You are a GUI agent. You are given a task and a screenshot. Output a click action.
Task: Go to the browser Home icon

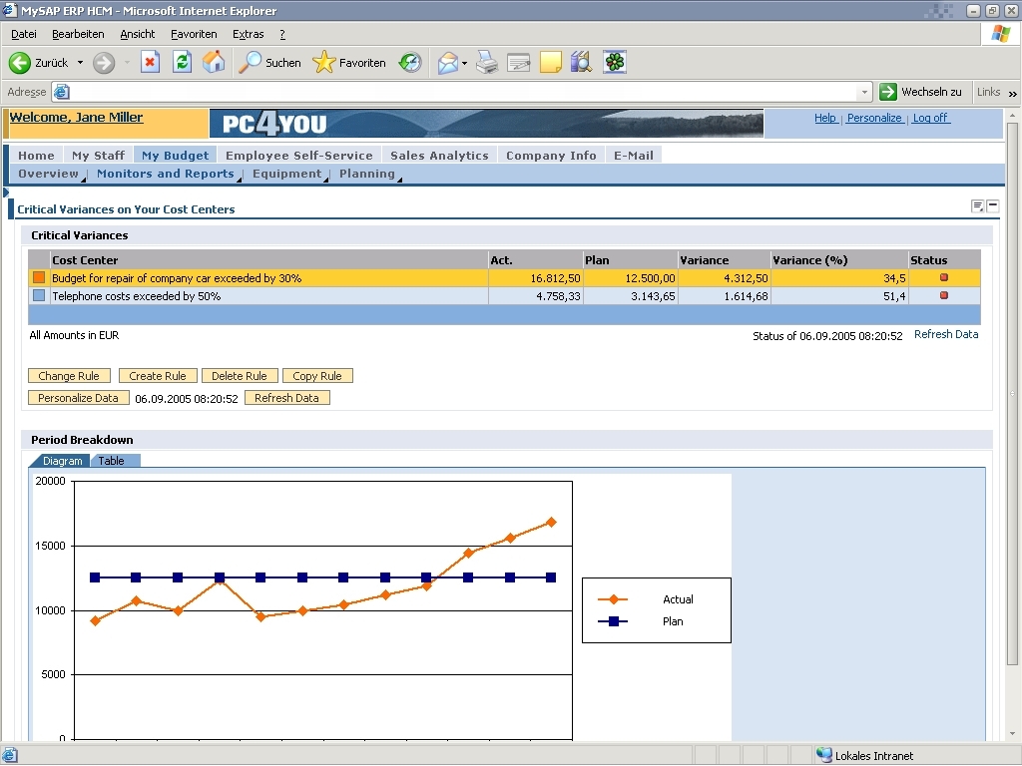pos(214,63)
